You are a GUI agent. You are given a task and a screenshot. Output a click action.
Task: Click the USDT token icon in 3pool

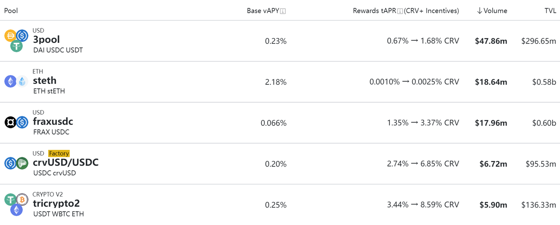pyautogui.click(x=16, y=46)
